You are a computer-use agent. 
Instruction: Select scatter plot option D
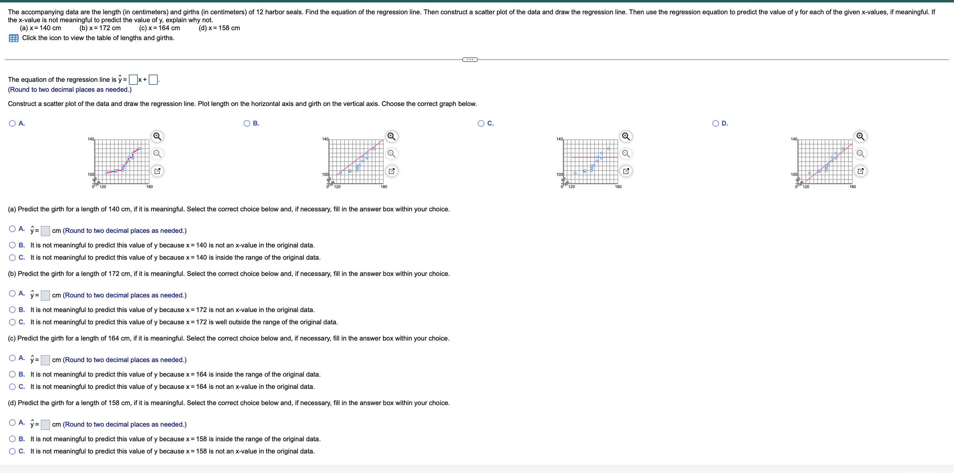pos(715,123)
